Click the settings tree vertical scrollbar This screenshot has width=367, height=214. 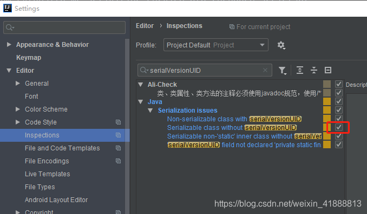pyautogui.click(x=127, y=126)
